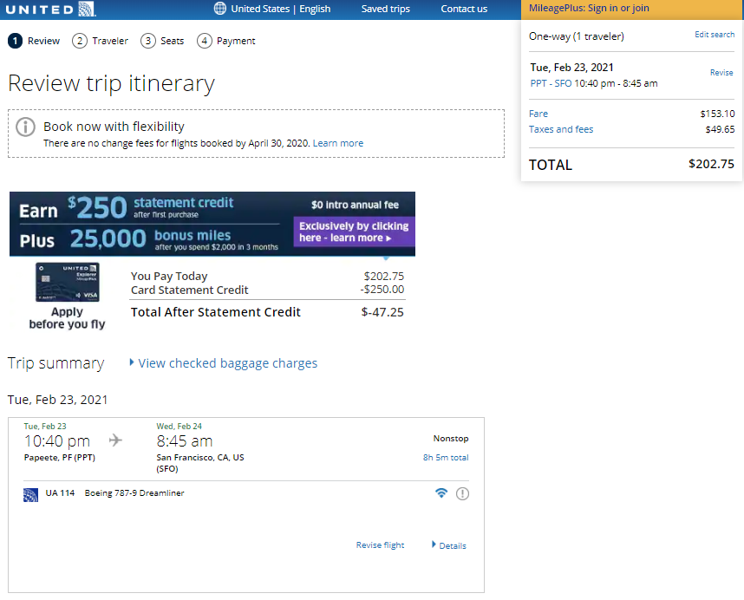Click the exclamation alert icon on flight UA 114
The image size is (744, 600).
[x=463, y=493]
